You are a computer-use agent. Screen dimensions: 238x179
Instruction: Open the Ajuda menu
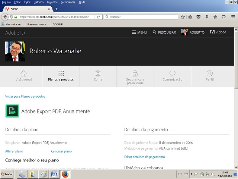(x=82, y=2)
